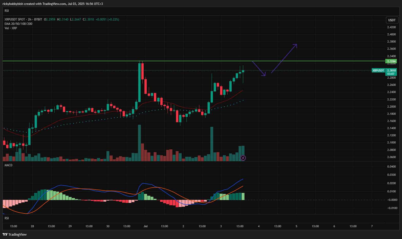Click the 28 date label on time axis
This screenshot has width=402, height=239.
[x=32, y=226]
